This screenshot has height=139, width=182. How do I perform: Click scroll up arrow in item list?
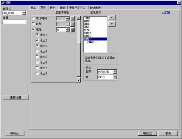(79, 18)
